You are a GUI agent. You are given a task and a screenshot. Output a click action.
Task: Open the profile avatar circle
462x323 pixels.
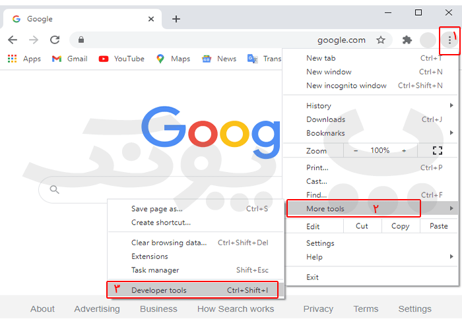[428, 40]
